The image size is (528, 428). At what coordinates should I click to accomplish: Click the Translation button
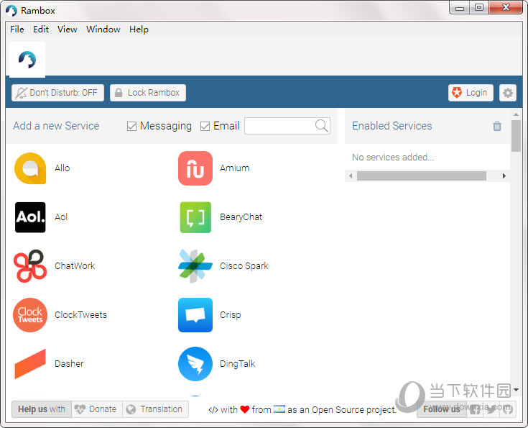[155, 409]
